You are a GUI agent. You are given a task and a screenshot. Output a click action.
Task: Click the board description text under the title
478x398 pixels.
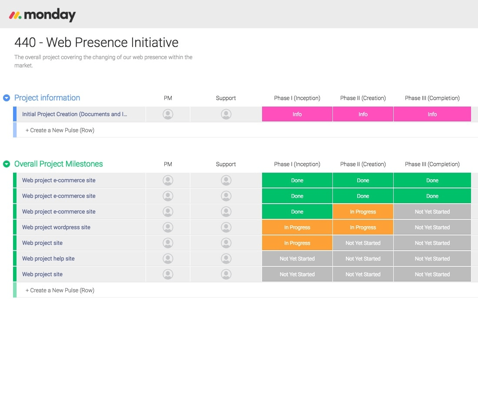pos(103,61)
